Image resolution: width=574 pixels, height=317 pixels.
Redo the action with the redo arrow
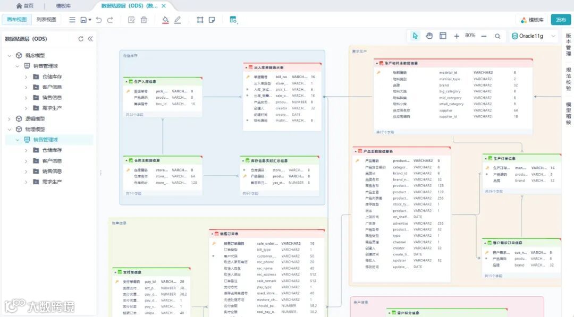tap(110, 20)
